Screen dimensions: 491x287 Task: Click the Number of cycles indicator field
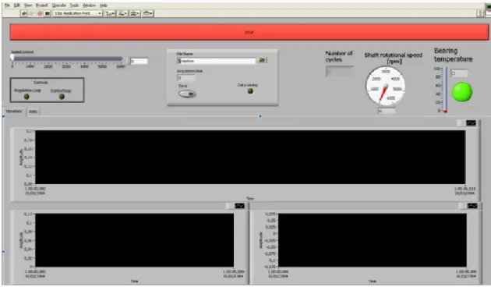coord(340,72)
